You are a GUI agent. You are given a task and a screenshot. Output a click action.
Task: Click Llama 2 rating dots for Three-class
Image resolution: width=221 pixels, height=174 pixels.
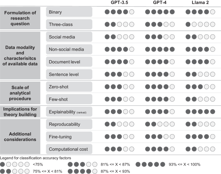click(x=200, y=25)
